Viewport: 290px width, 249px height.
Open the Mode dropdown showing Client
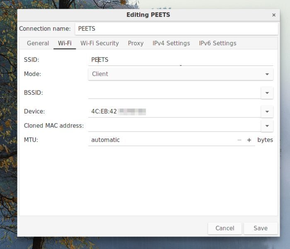click(x=181, y=74)
